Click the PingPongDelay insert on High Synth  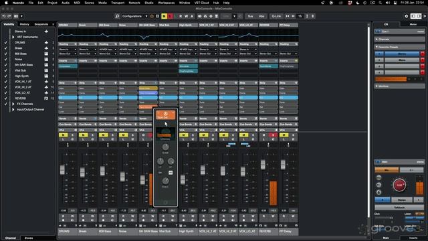coord(188,71)
